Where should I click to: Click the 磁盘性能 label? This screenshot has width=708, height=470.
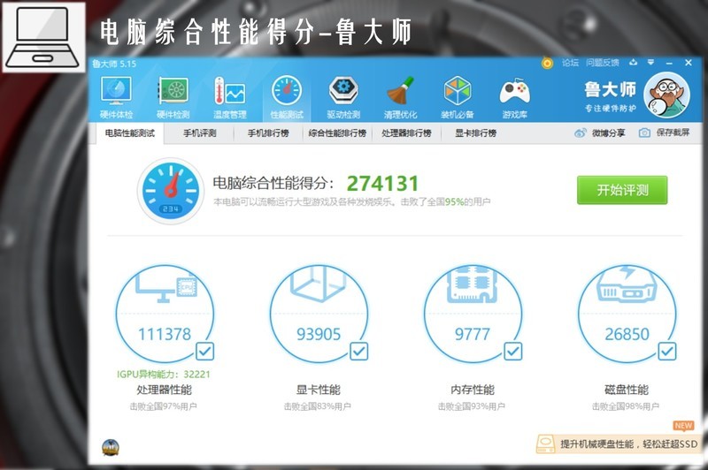627,390
